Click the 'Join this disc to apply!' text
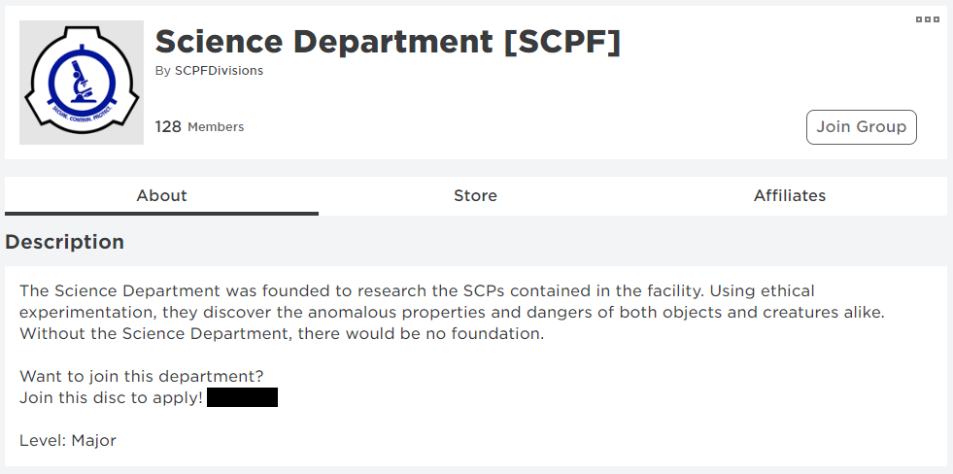 click(x=111, y=397)
